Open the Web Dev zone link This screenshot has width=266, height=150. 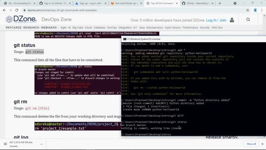(x=217, y=27)
